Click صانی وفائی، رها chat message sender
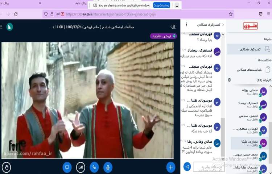Screen dimensions: 272x174 point(199,142)
